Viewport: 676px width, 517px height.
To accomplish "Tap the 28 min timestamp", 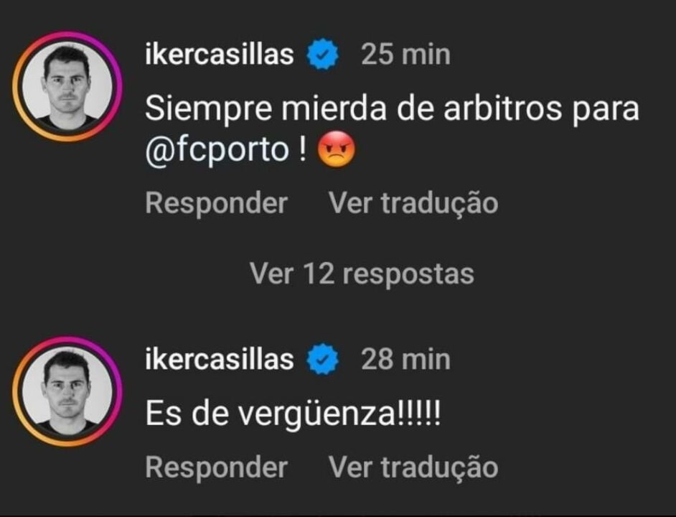I will click(x=405, y=359).
